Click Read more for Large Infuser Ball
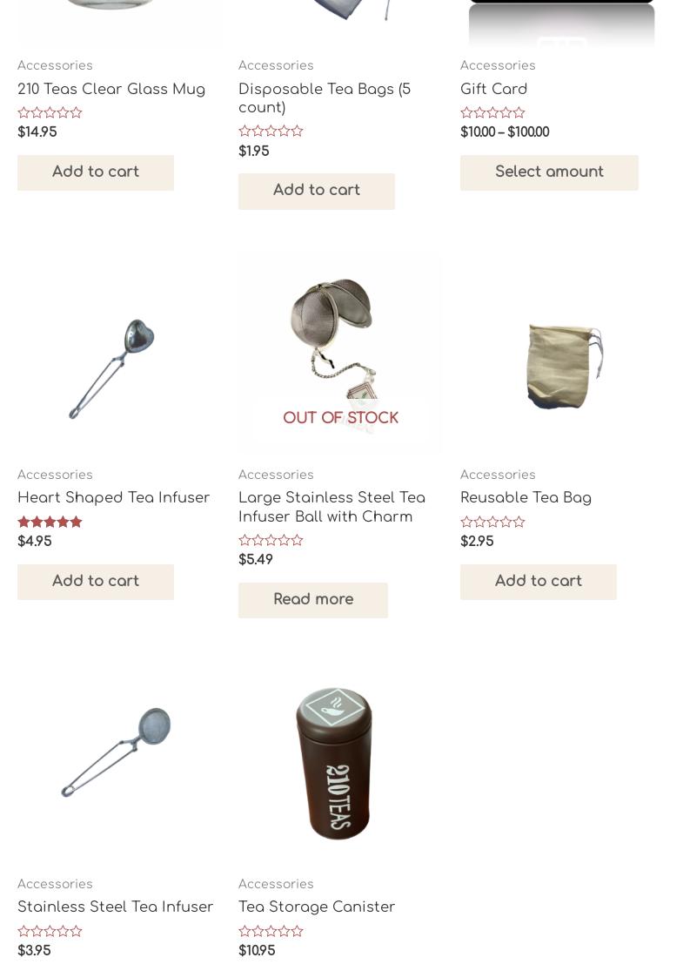The height and width of the screenshot is (971, 683). [x=313, y=599]
